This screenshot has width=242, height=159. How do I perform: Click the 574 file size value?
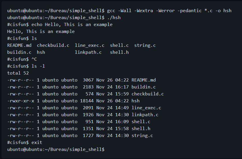[90, 94]
